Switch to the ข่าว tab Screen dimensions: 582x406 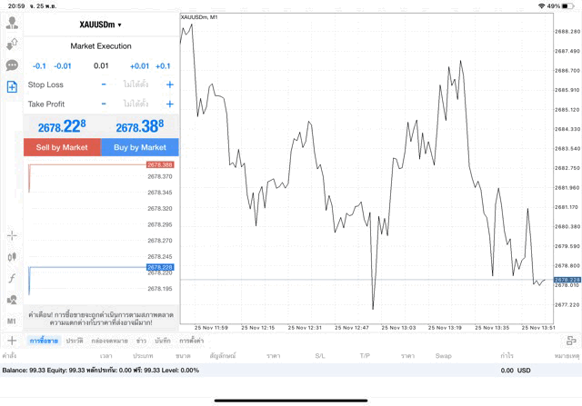(142, 340)
